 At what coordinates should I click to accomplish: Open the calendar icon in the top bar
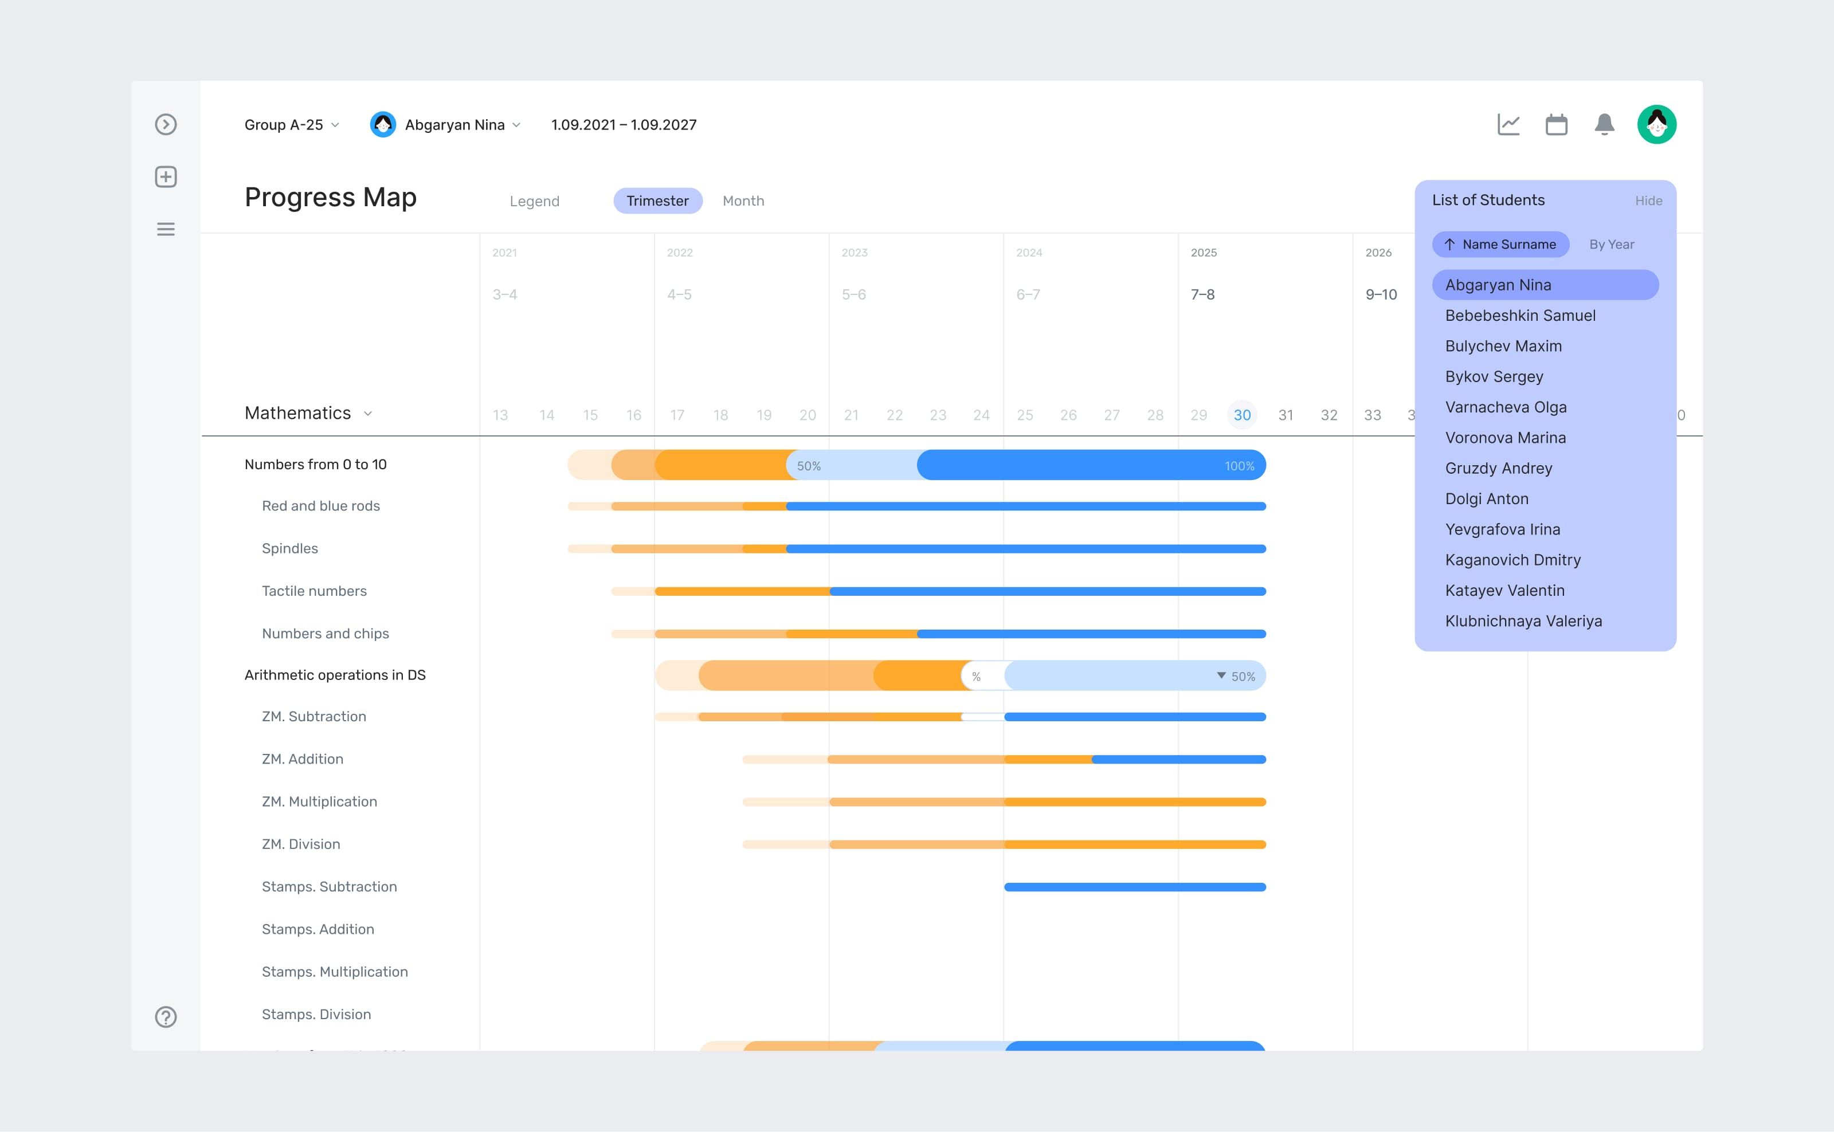click(x=1556, y=124)
